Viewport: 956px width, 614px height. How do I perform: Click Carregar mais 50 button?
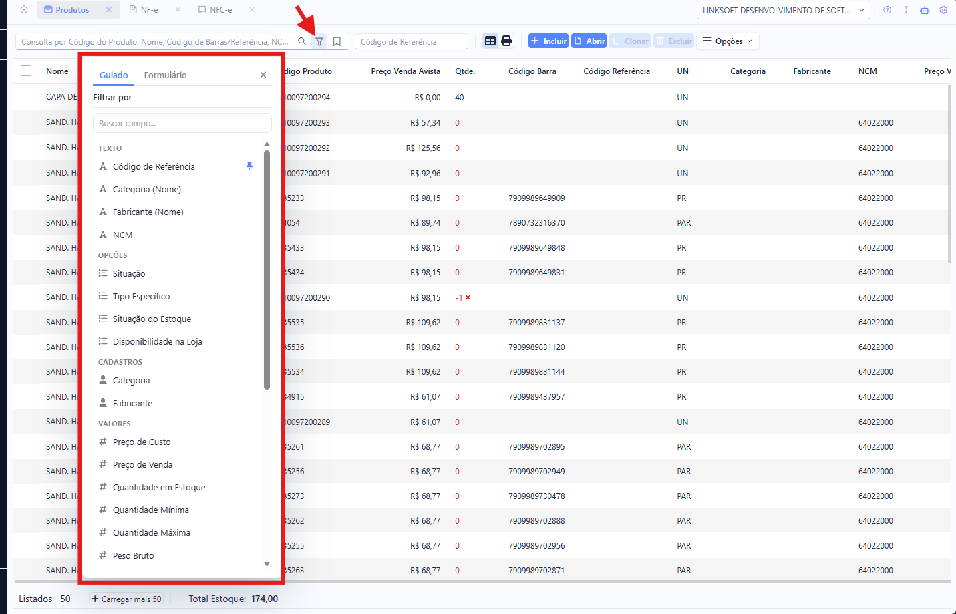pyautogui.click(x=126, y=599)
